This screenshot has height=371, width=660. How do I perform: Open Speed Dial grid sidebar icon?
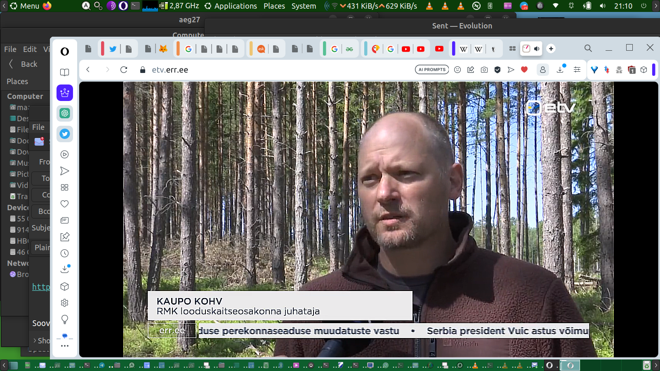(65, 188)
